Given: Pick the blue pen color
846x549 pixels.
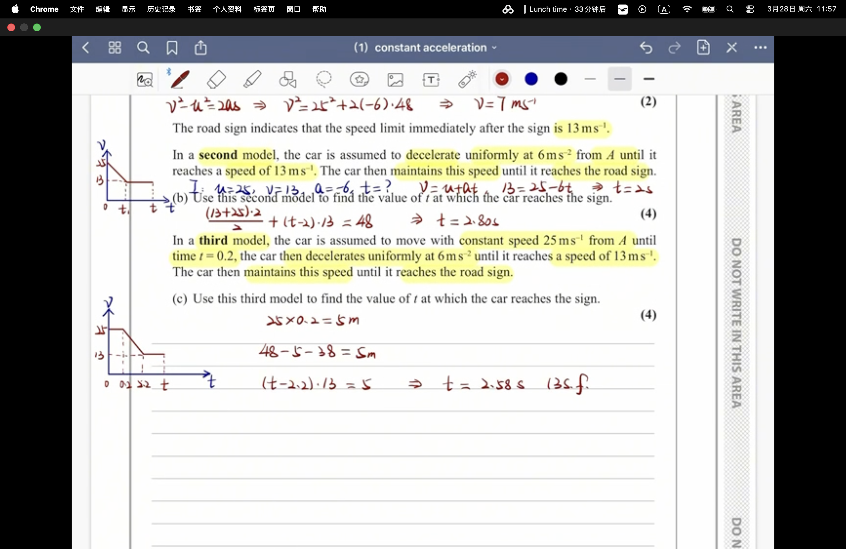Looking at the screenshot, I should pos(531,79).
